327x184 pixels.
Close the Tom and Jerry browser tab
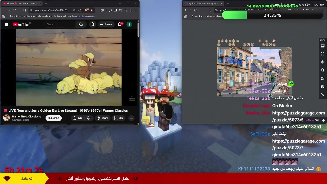point(40,3)
